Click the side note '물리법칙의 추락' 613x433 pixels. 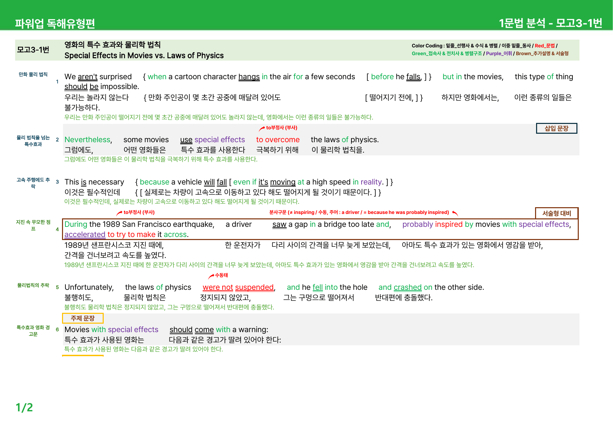(33, 285)
